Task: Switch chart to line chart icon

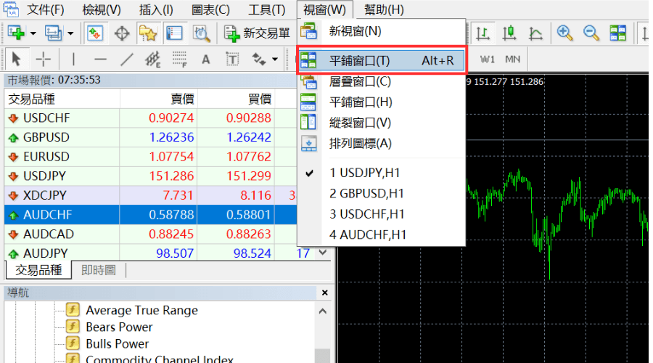Action: point(535,33)
